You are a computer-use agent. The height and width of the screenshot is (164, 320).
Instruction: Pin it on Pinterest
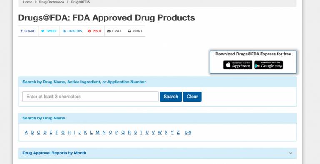tap(95, 31)
